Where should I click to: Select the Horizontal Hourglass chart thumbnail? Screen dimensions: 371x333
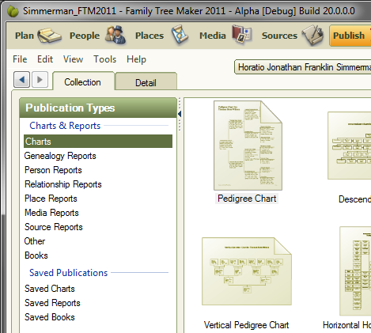(x=355, y=271)
